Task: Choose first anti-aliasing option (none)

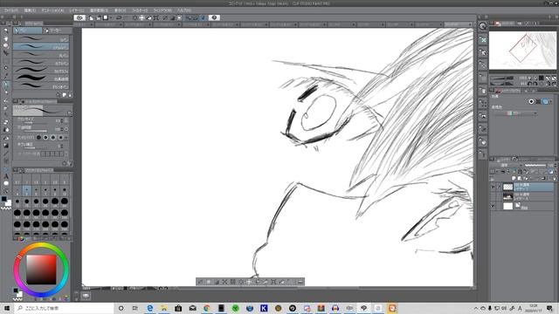Action: tap(38, 137)
